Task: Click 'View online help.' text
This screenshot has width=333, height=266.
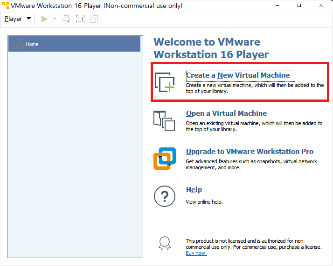Action: [x=204, y=202]
